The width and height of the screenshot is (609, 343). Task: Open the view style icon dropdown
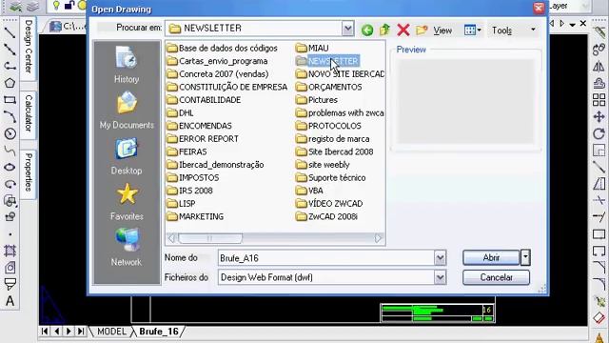click(473, 30)
